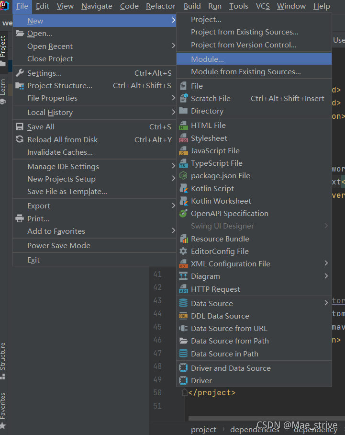The height and width of the screenshot is (435, 345).
Task: Choose Save File as Template...
Action: pos(94,192)
